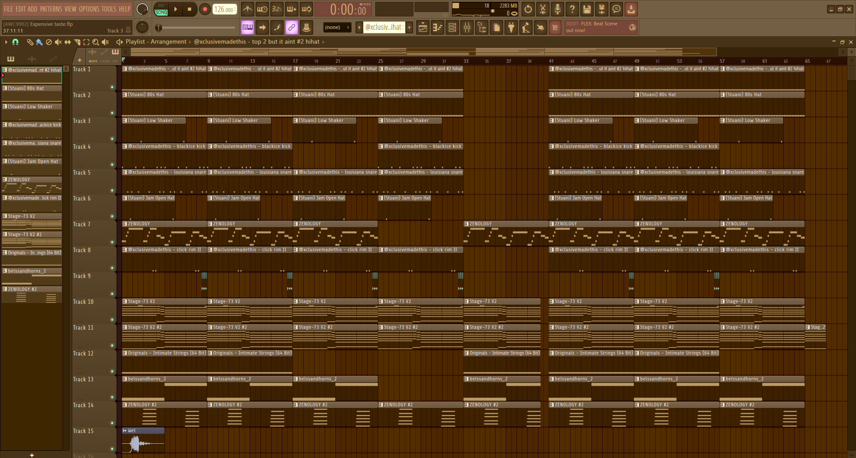Screen dimensions: 856x458
Task: Toggle the magnet snap option in playlist
Action: click(x=15, y=42)
